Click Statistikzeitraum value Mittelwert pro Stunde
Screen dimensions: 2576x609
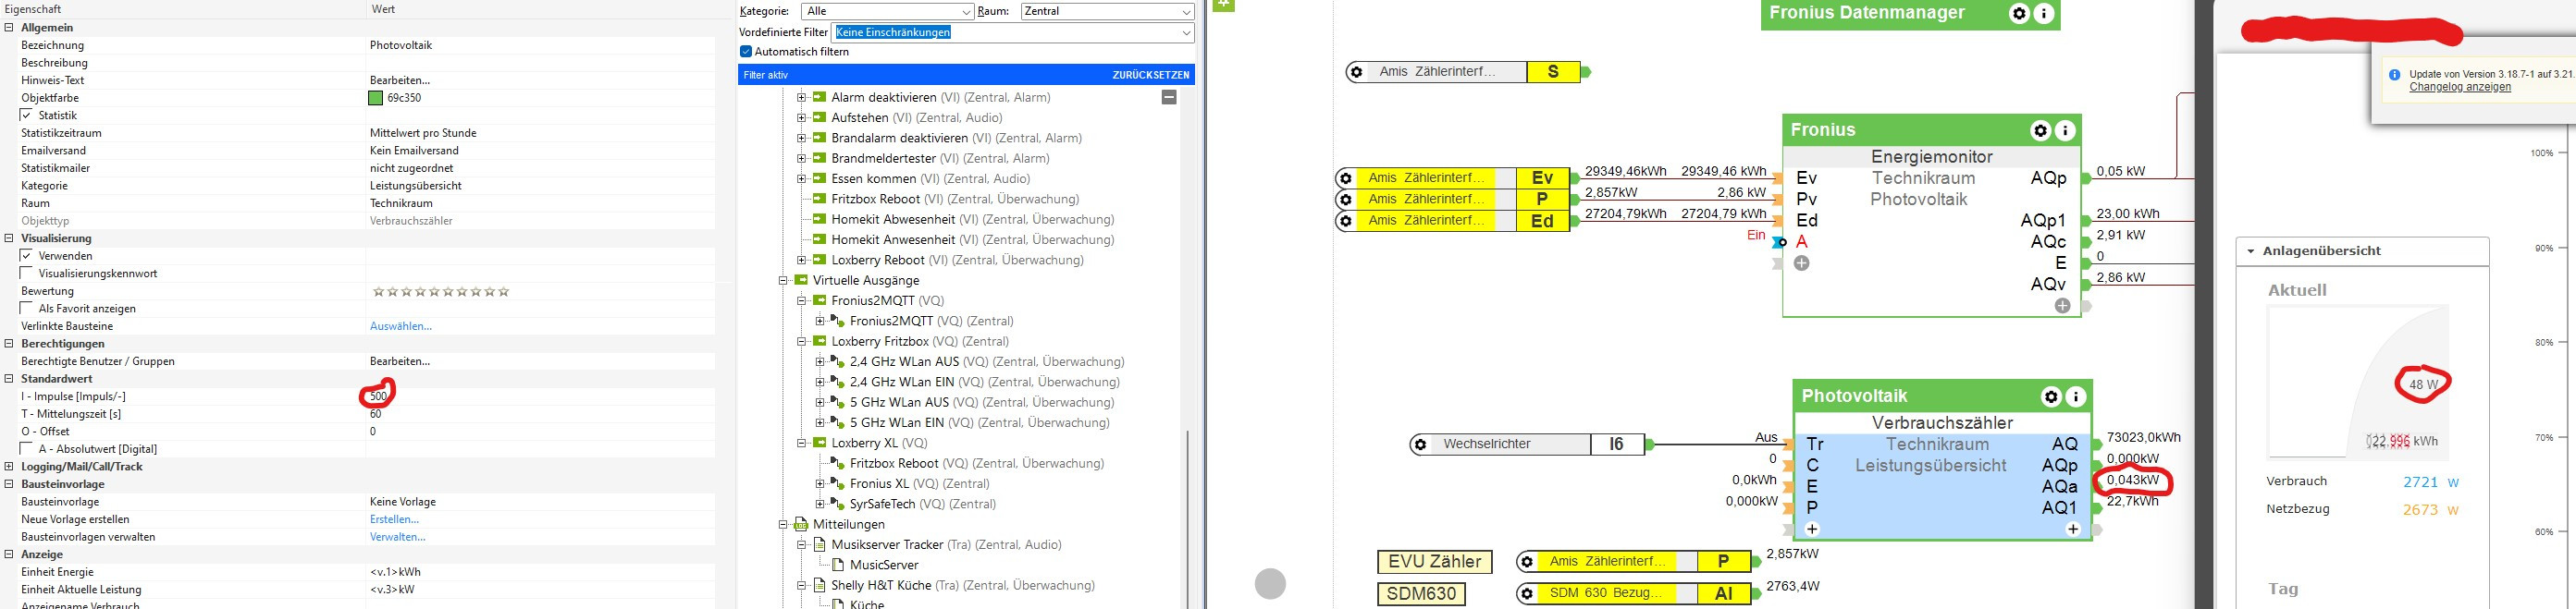(423, 134)
